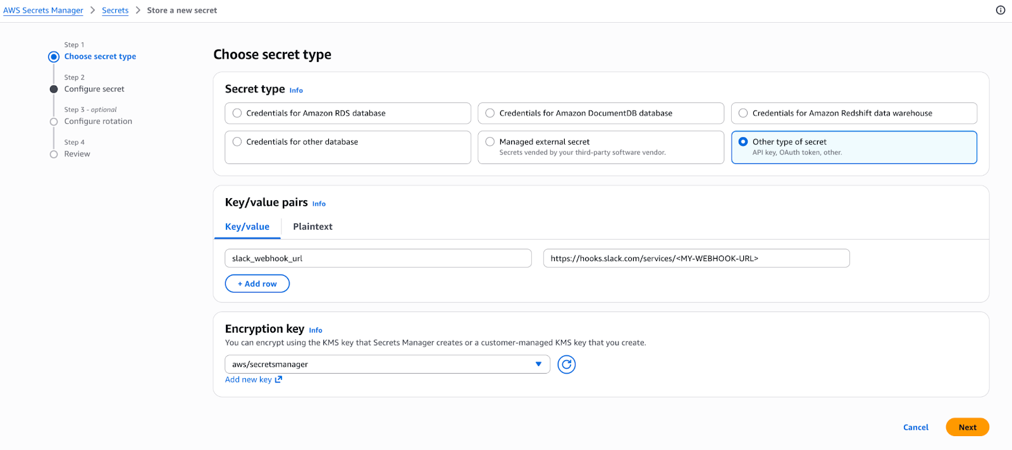Open the aws/secretsmanager encryption key dropdown

(x=387, y=364)
